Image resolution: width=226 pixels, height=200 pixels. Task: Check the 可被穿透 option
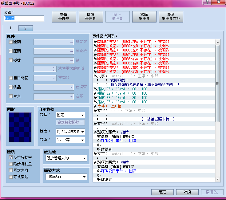tap(10, 177)
